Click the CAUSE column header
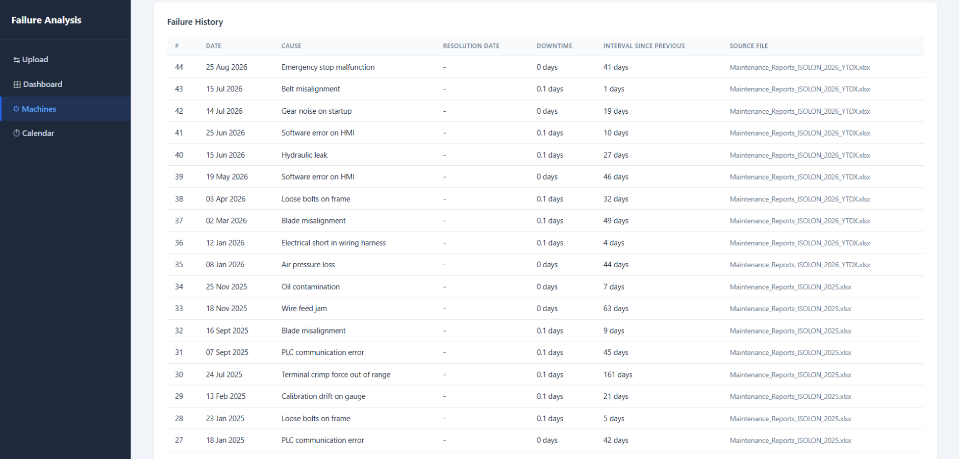The width and height of the screenshot is (959, 459). pyautogui.click(x=291, y=46)
